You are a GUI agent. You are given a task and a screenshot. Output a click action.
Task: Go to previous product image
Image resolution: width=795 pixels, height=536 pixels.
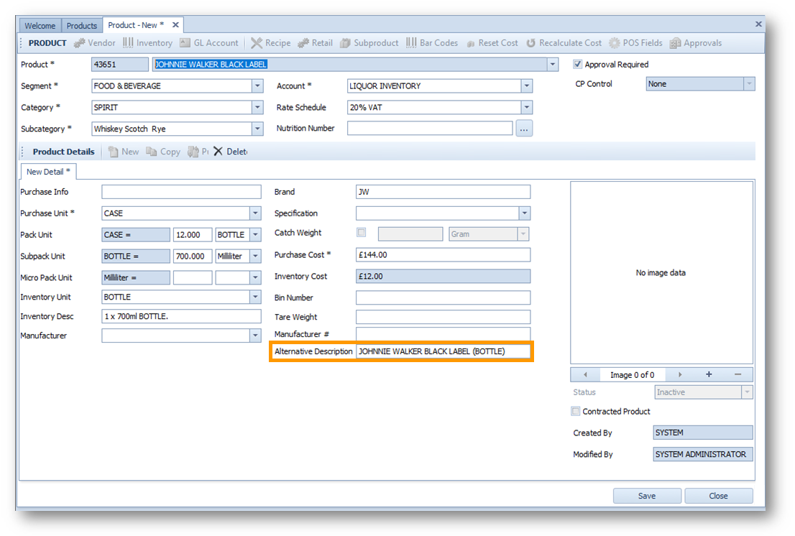pyautogui.click(x=586, y=375)
